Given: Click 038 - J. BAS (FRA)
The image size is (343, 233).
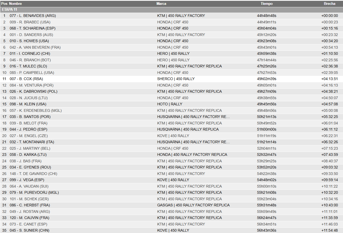Looking at the screenshot, I should tap(26, 161).
